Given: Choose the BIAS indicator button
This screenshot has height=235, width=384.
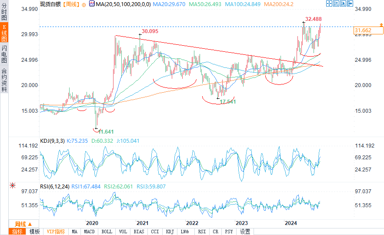Looking at the screenshot, I should point(139,232).
